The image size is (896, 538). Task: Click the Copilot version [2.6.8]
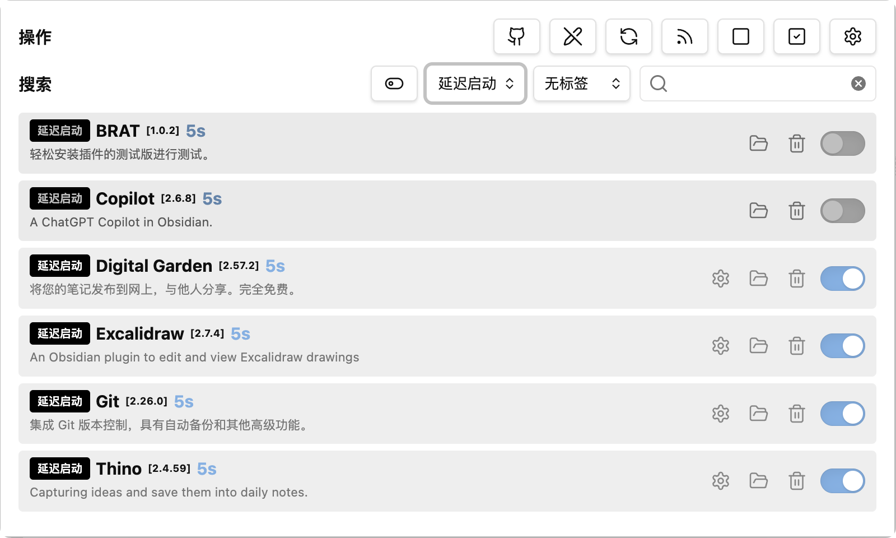click(179, 198)
